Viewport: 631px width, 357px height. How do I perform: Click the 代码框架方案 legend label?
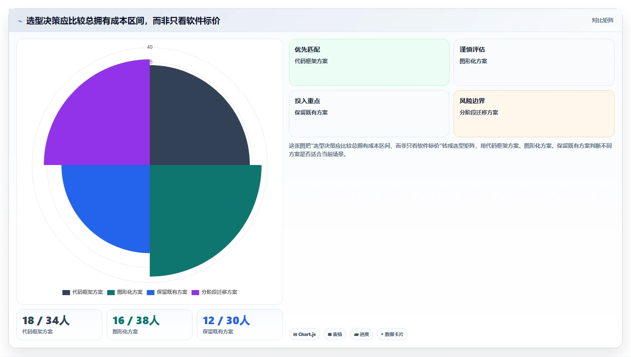[88, 292]
